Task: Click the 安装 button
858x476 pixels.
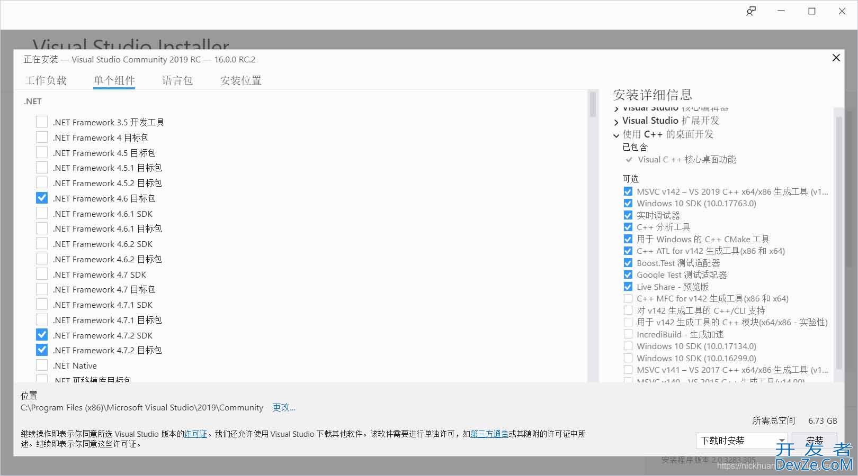Action: pyautogui.click(x=815, y=441)
